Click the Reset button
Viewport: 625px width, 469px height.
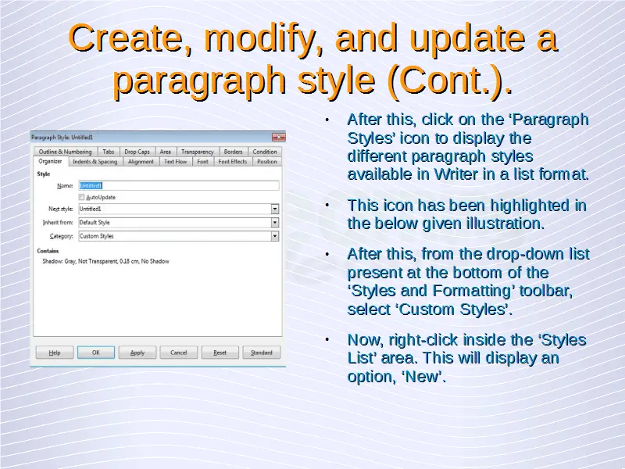click(220, 353)
